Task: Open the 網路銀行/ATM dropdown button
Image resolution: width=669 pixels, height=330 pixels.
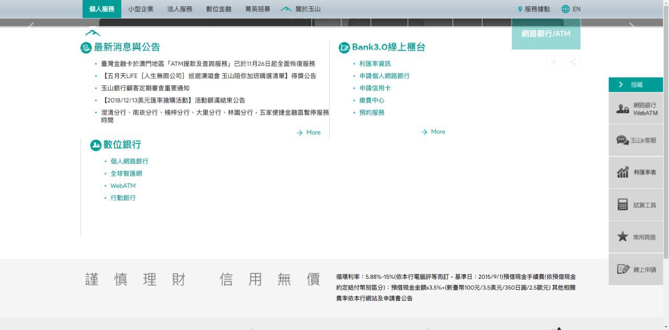Action: (546, 34)
